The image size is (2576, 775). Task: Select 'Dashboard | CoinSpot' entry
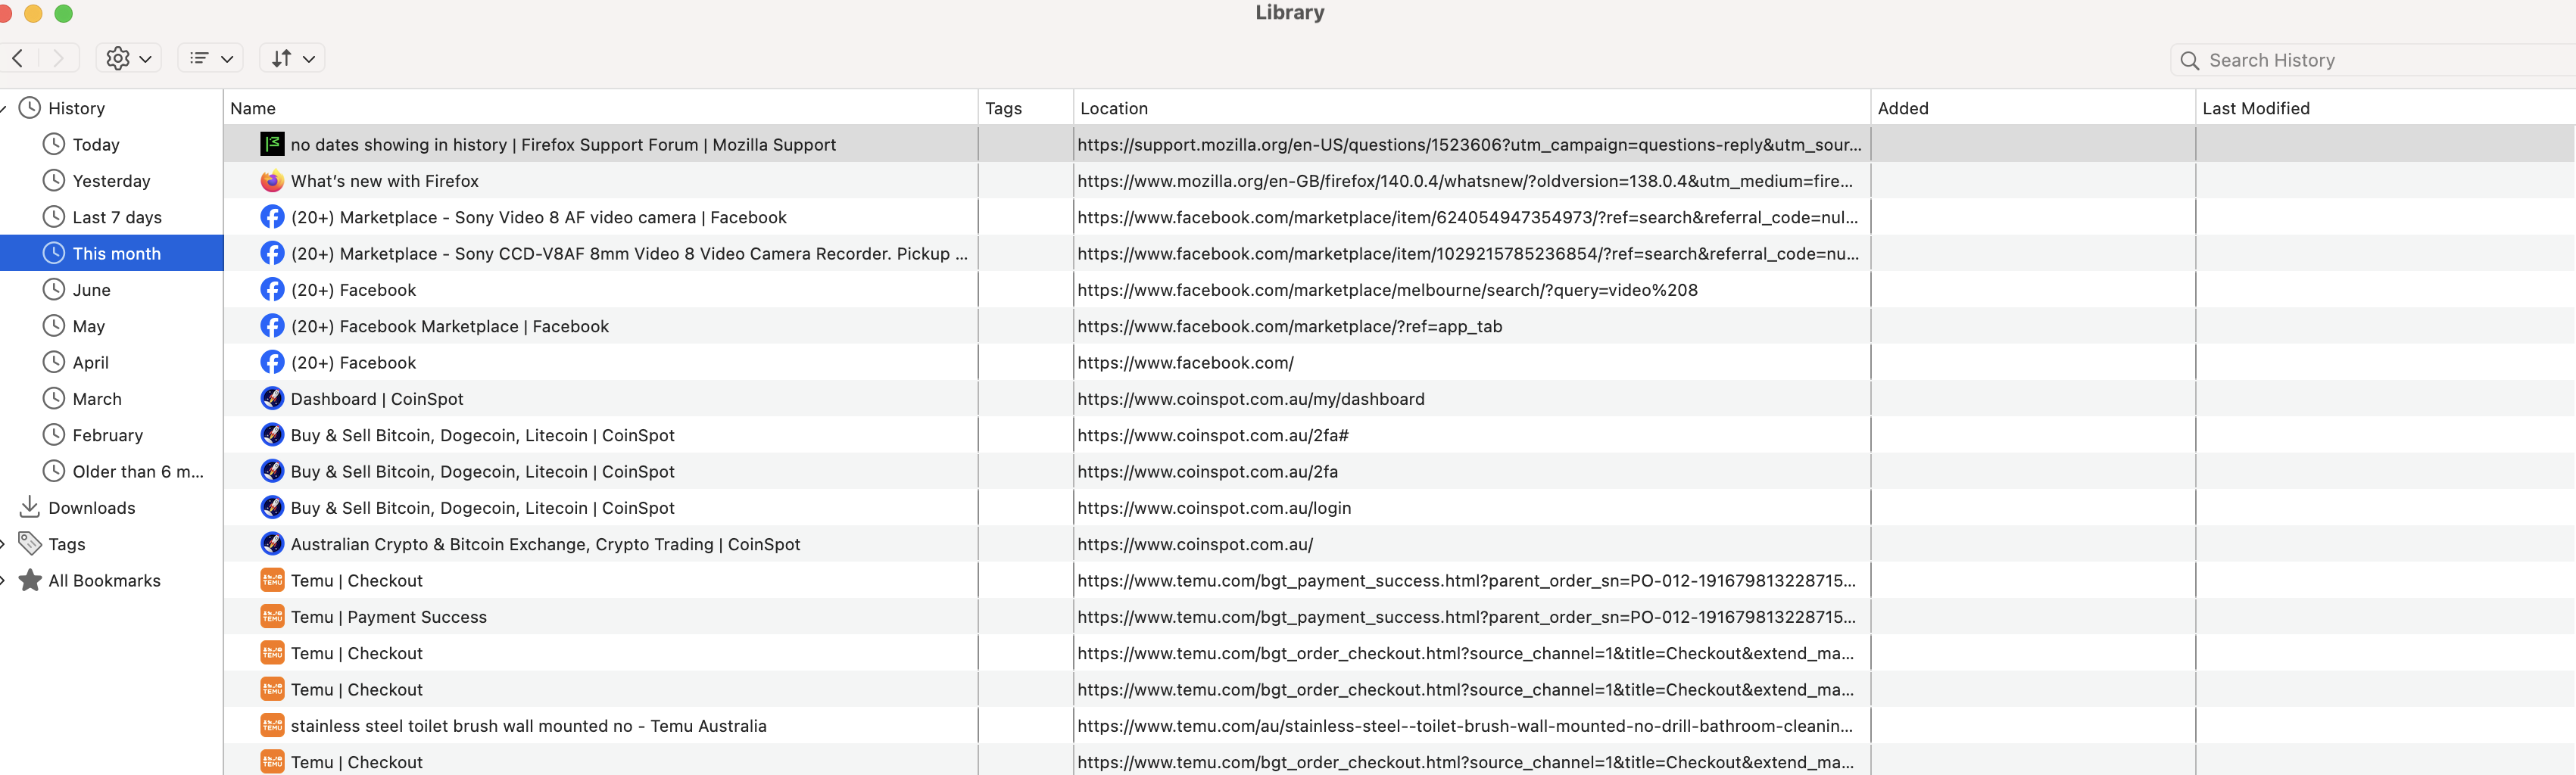pyautogui.click(x=377, y=399)
